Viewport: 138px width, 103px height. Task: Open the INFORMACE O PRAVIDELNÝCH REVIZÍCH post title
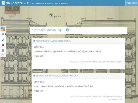(x=57, y=76)
